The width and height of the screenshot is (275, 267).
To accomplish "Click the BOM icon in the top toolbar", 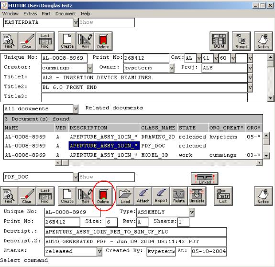I will coord(219,41).
